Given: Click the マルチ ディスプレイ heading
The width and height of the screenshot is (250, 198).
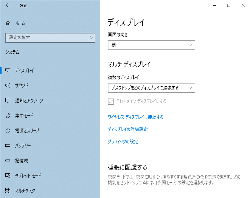Looking at the screenshot, I should pos(129,64).
